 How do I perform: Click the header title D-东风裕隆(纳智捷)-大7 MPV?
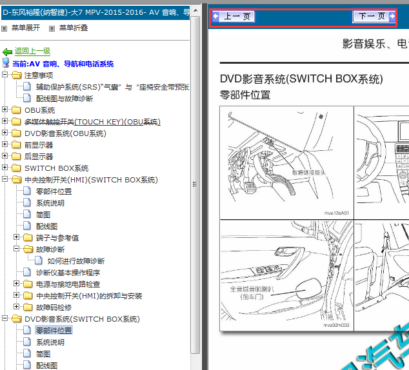tap(95, 12)
